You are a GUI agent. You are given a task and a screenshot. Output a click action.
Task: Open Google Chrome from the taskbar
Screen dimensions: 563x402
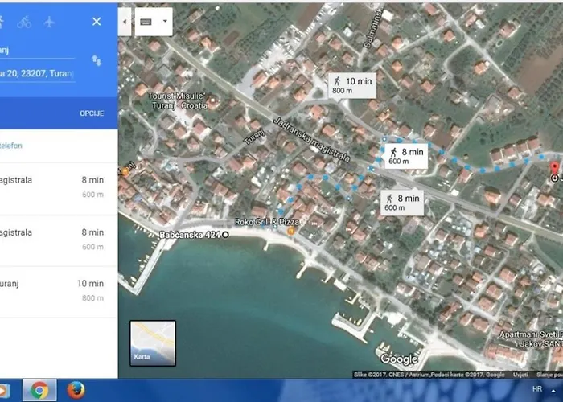37,391
